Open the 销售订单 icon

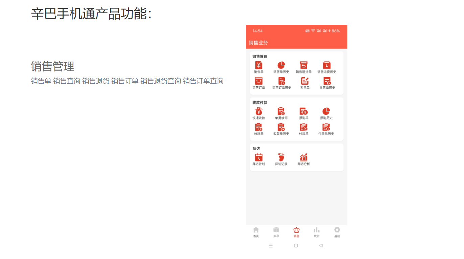pyautogui.click(x=259, y=81)
